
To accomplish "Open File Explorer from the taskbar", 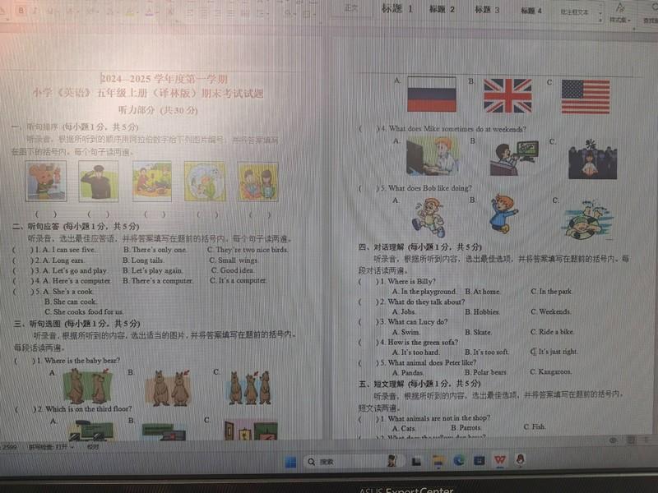I will [438, 461].
